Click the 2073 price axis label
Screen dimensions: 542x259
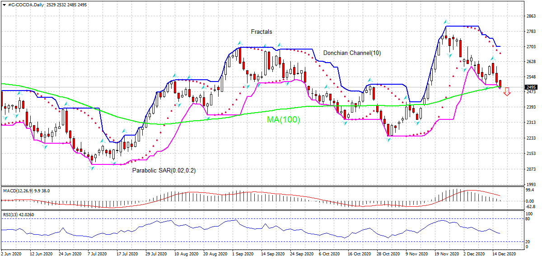[x=531, y=169]
